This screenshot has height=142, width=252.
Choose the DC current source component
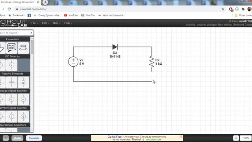(x=11, y=65)
